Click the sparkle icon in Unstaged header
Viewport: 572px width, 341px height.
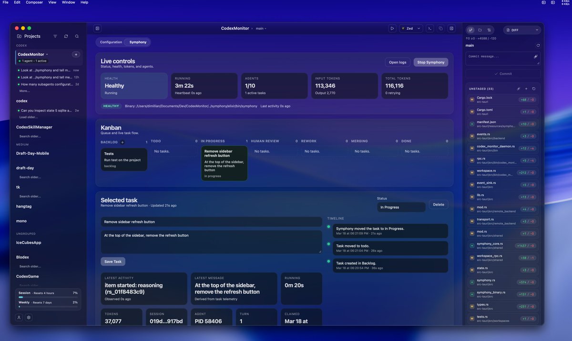519,89
